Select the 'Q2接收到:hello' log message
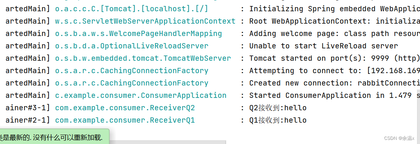The width and height of the screenshot is (420, 144). tap(278, 108)
